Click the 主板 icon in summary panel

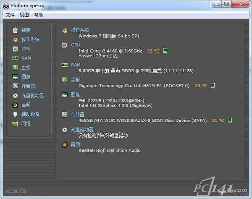[x=65, y=80]
